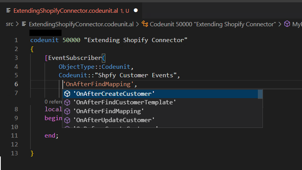Choose 'OnAfterFindCustomerTemplate' in the autocomplete list
302x170 pixels.
tap(125, 102)
